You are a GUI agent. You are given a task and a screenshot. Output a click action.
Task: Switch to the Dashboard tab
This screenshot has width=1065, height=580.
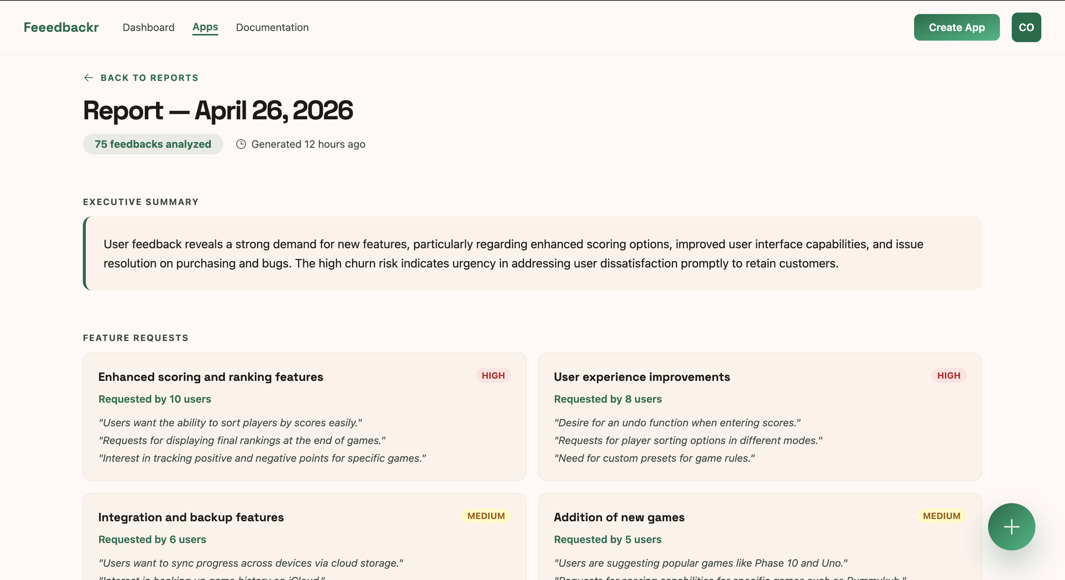(x=148, y=27)
